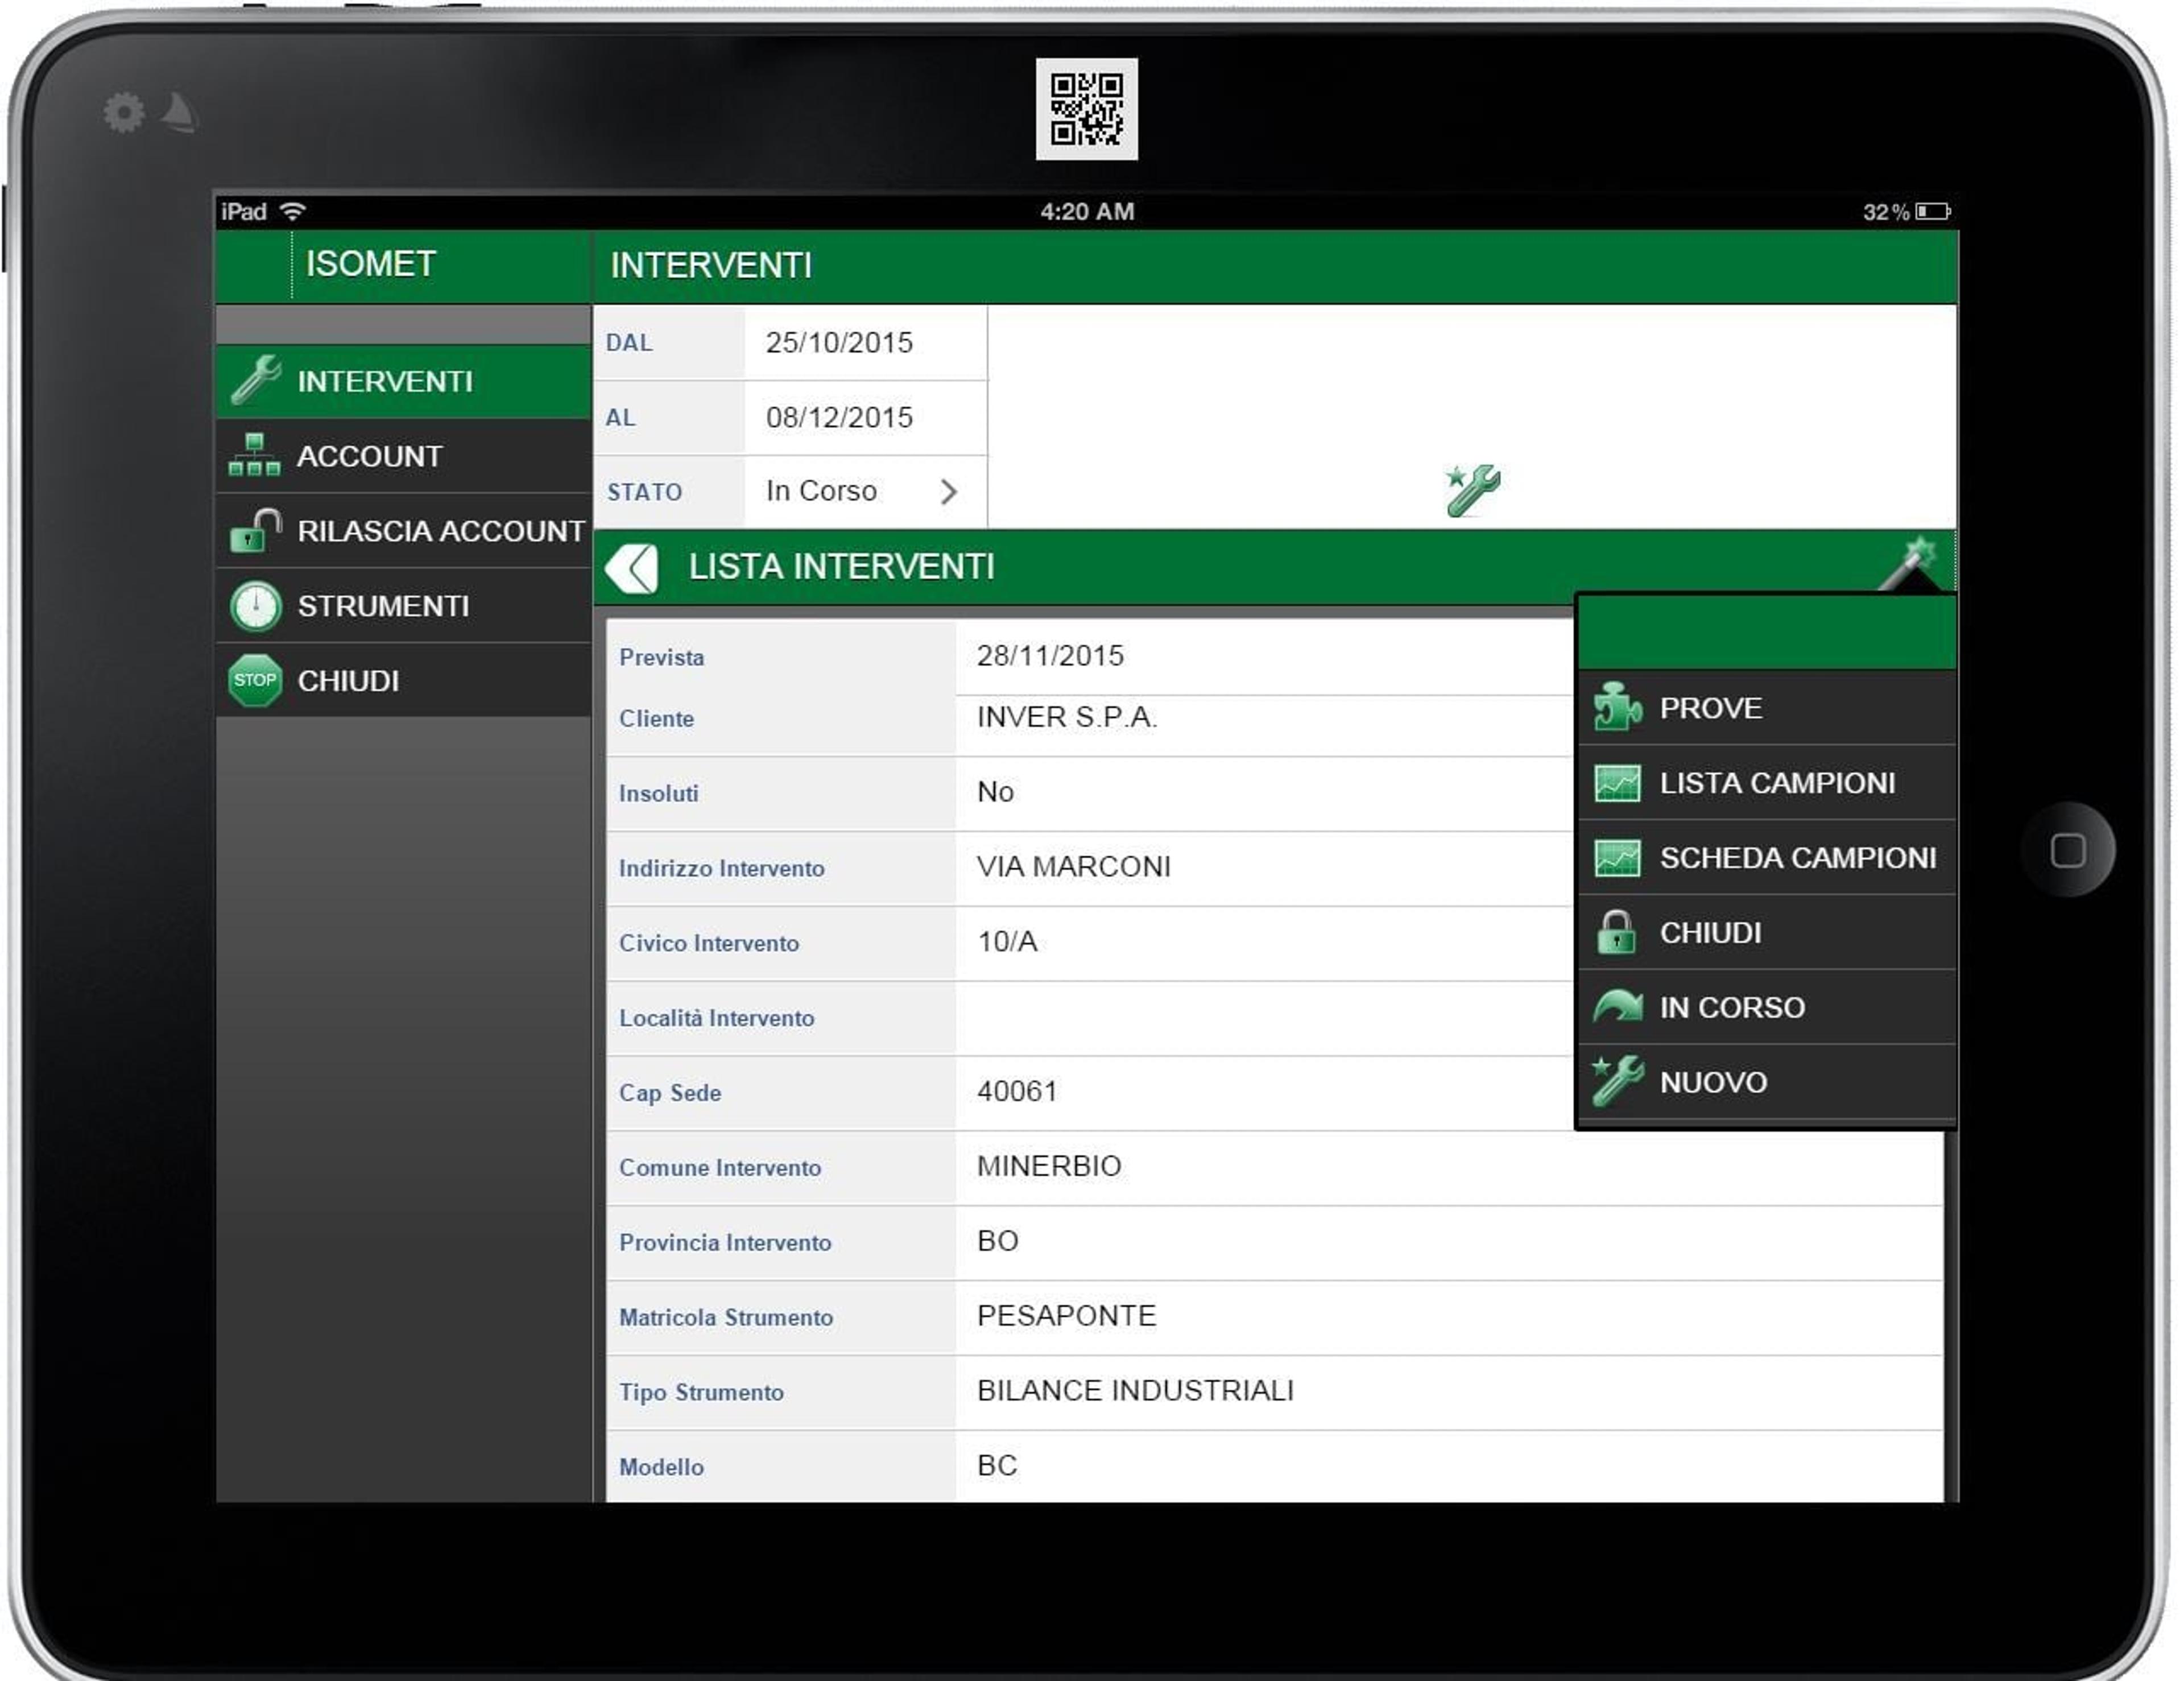Click CHIUDI with padlock icon in popup
Viewport: 2184px width, 1681px height.
(1766, 933)
